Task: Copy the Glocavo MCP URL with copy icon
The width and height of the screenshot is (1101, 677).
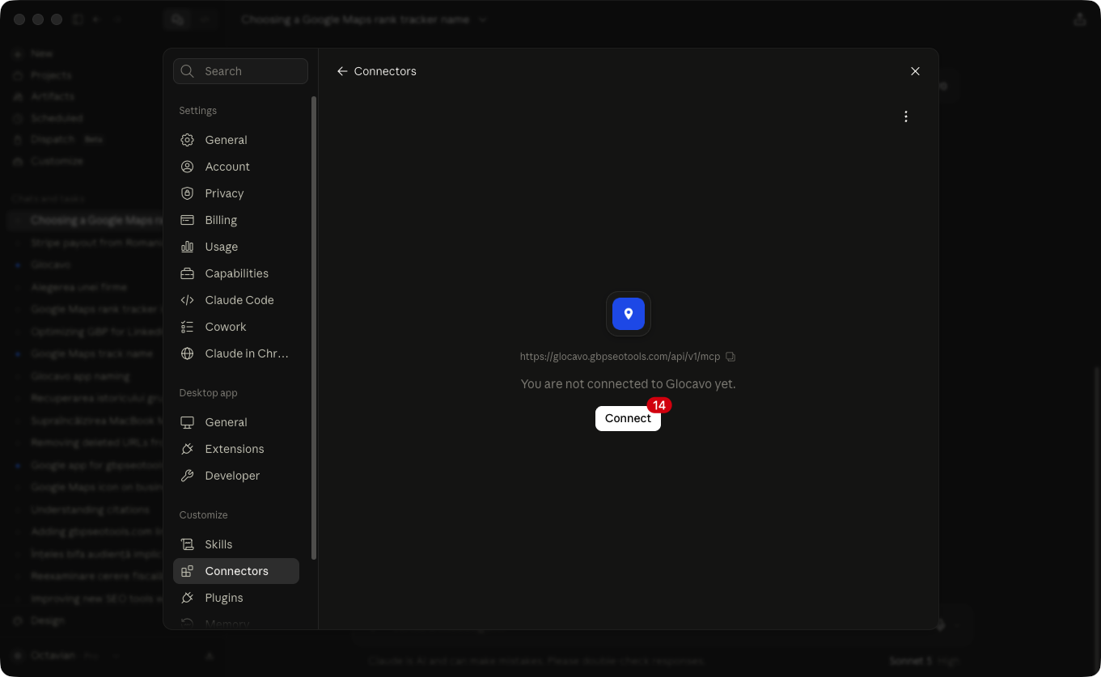Action: [730, 357]
